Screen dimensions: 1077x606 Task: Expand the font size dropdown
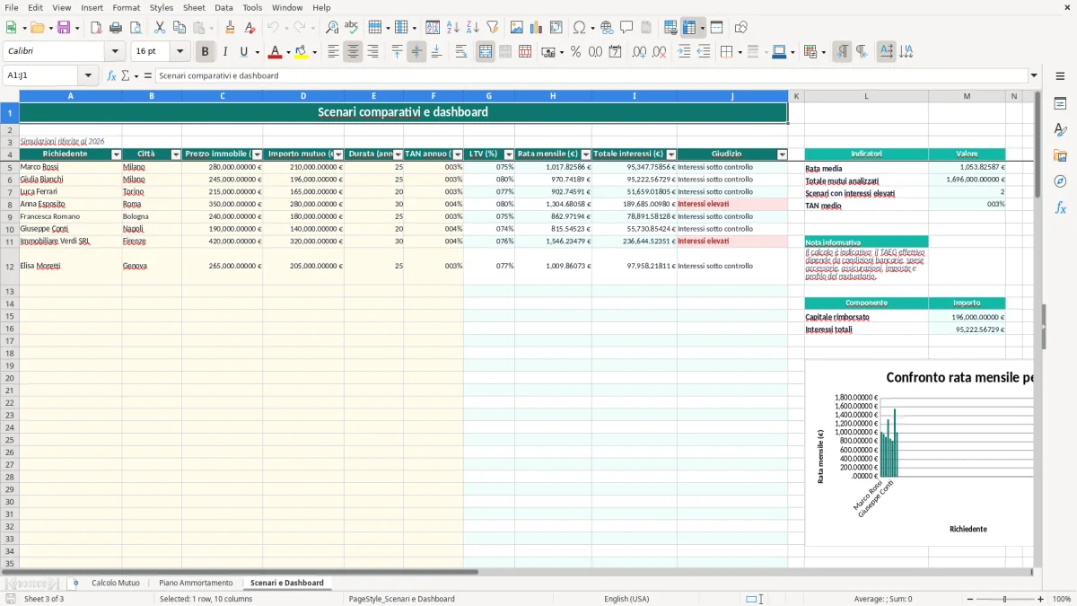(x=179, y=52)
